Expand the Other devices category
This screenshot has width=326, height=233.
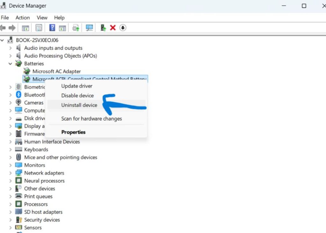point(11,188)
